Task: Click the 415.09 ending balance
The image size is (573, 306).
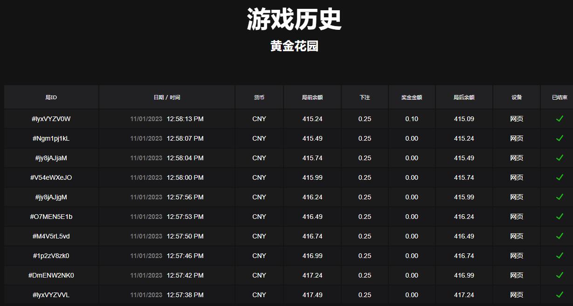Action: tap(464, 119)
